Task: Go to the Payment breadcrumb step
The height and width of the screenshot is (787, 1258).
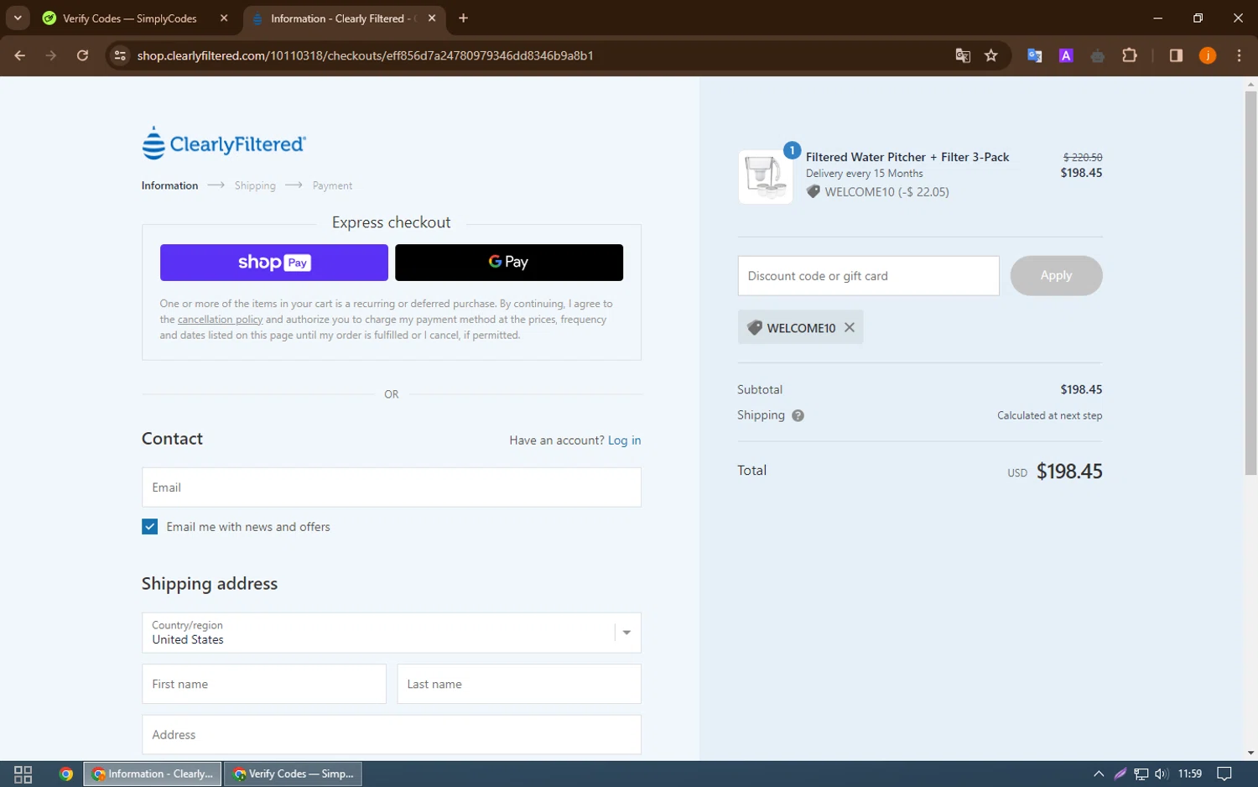Action: (x=332, y=185)
